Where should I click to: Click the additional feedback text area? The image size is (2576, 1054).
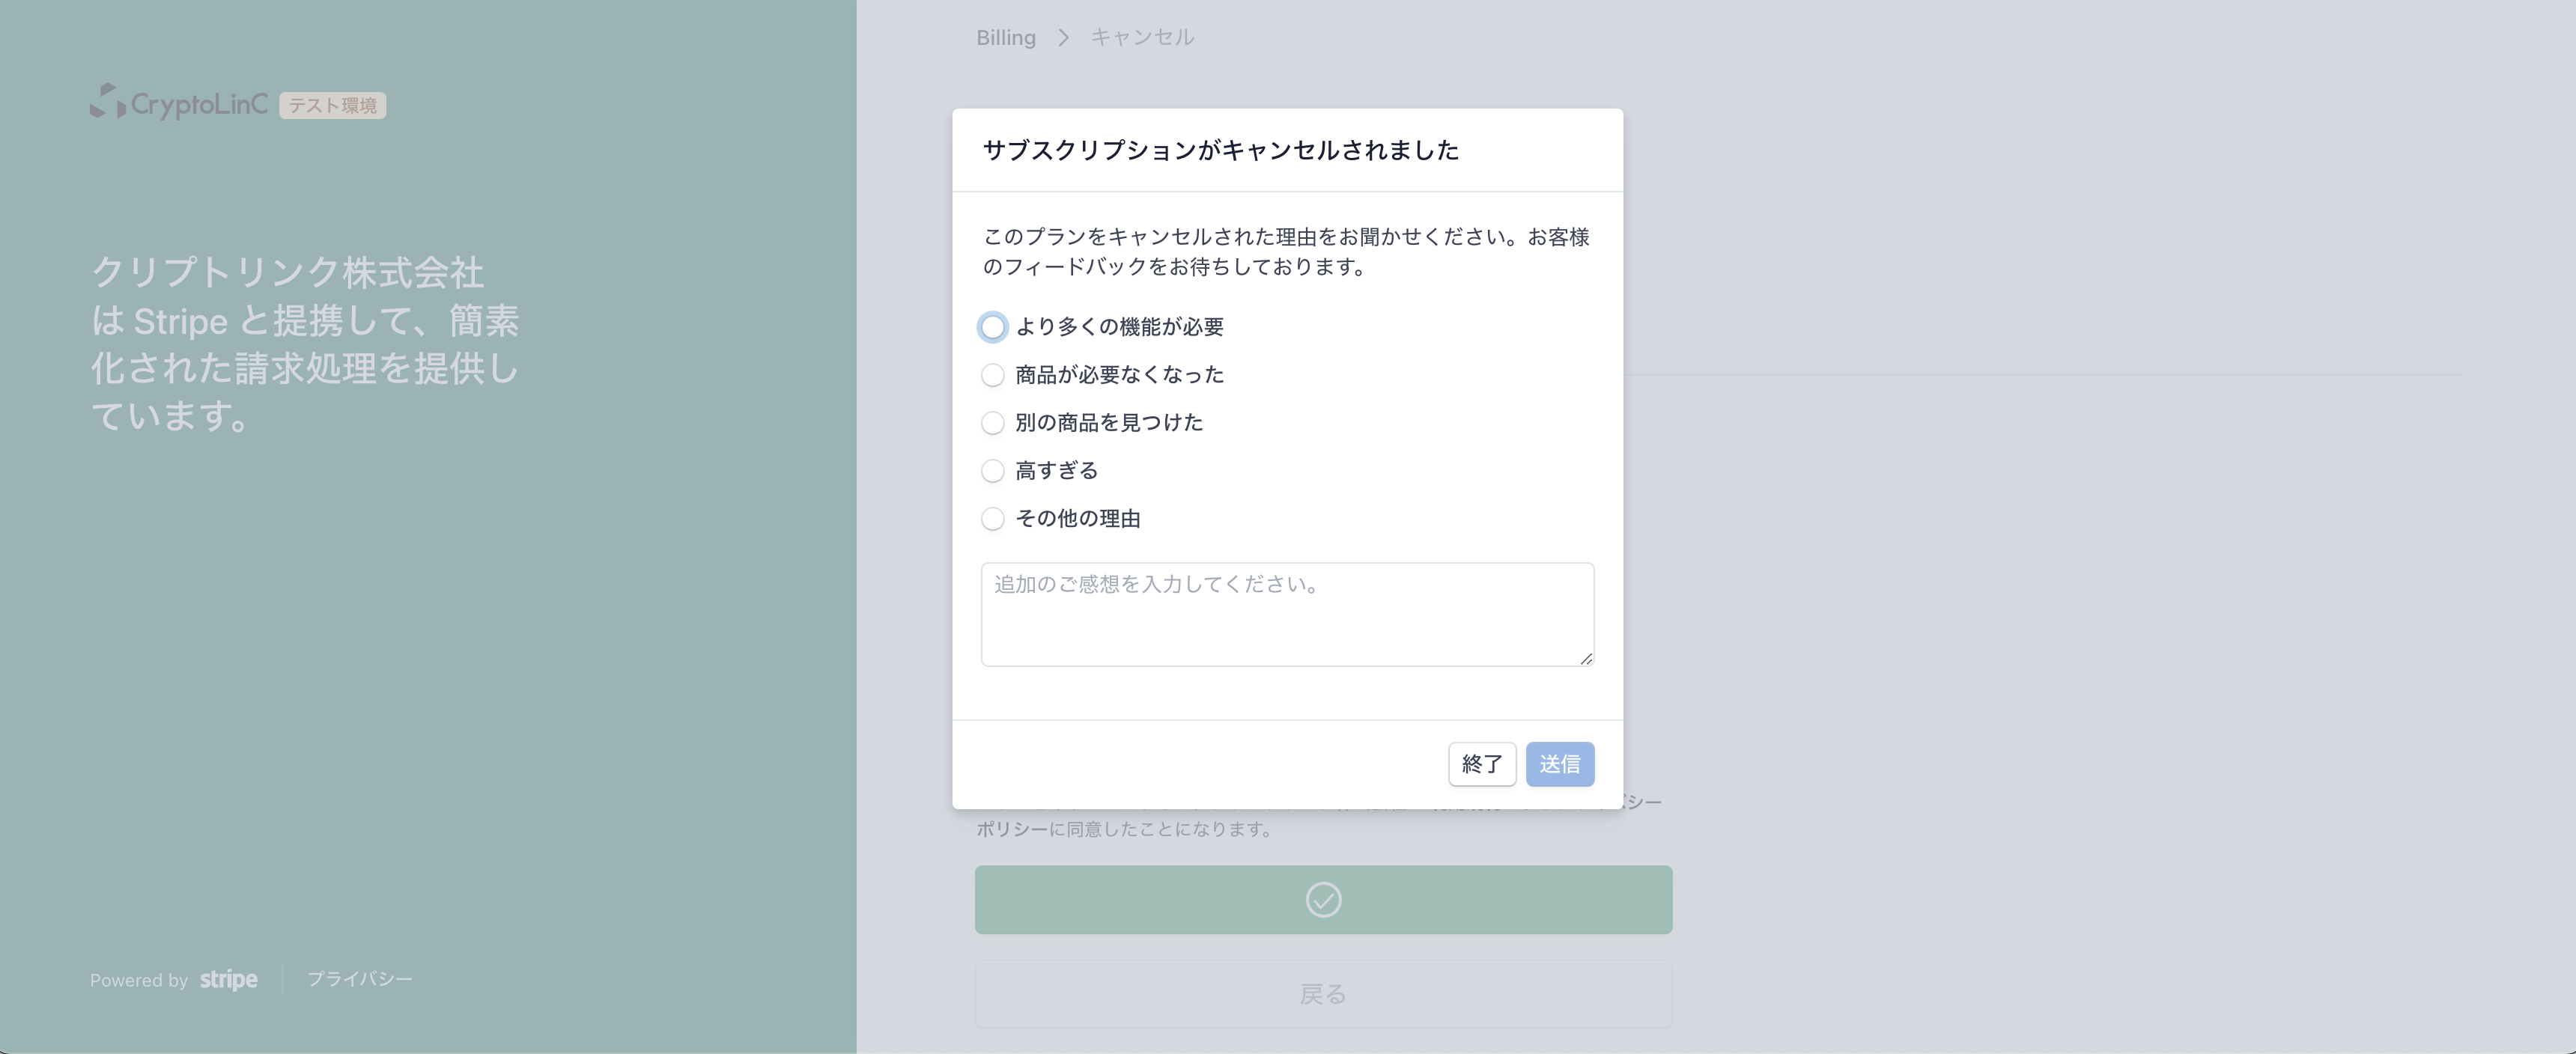(1287, 614)
